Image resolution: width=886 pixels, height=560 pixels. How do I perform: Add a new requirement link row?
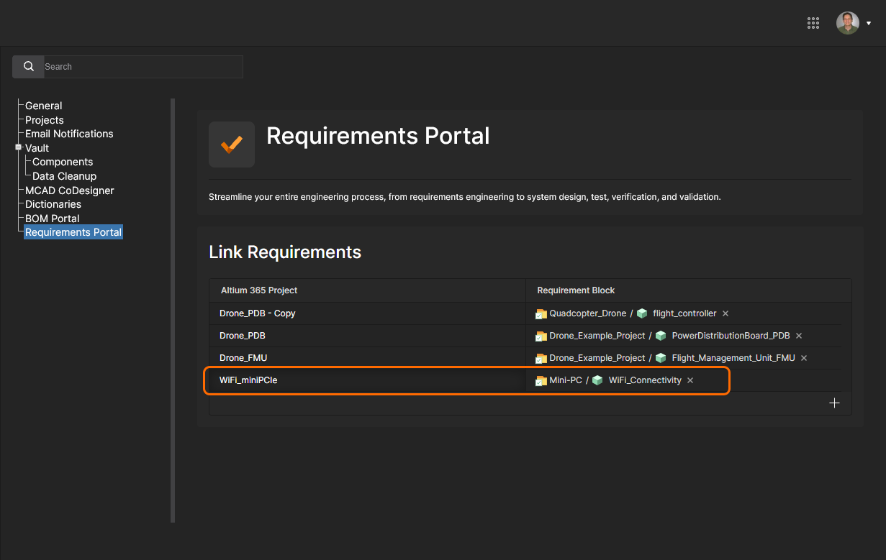coord(834,403)
